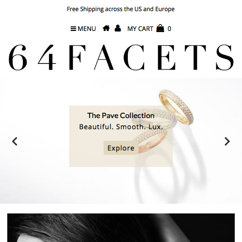Image resolution: width=242 pixels, height=242 pixels.
Task: Click the beige slide caption panel
Action: click(121, 136)
